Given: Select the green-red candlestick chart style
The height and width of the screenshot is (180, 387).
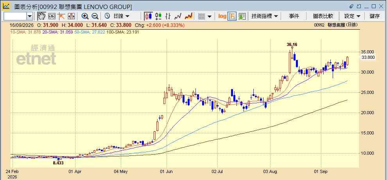Looking at the screenshot, I should (x=158, y=16).
